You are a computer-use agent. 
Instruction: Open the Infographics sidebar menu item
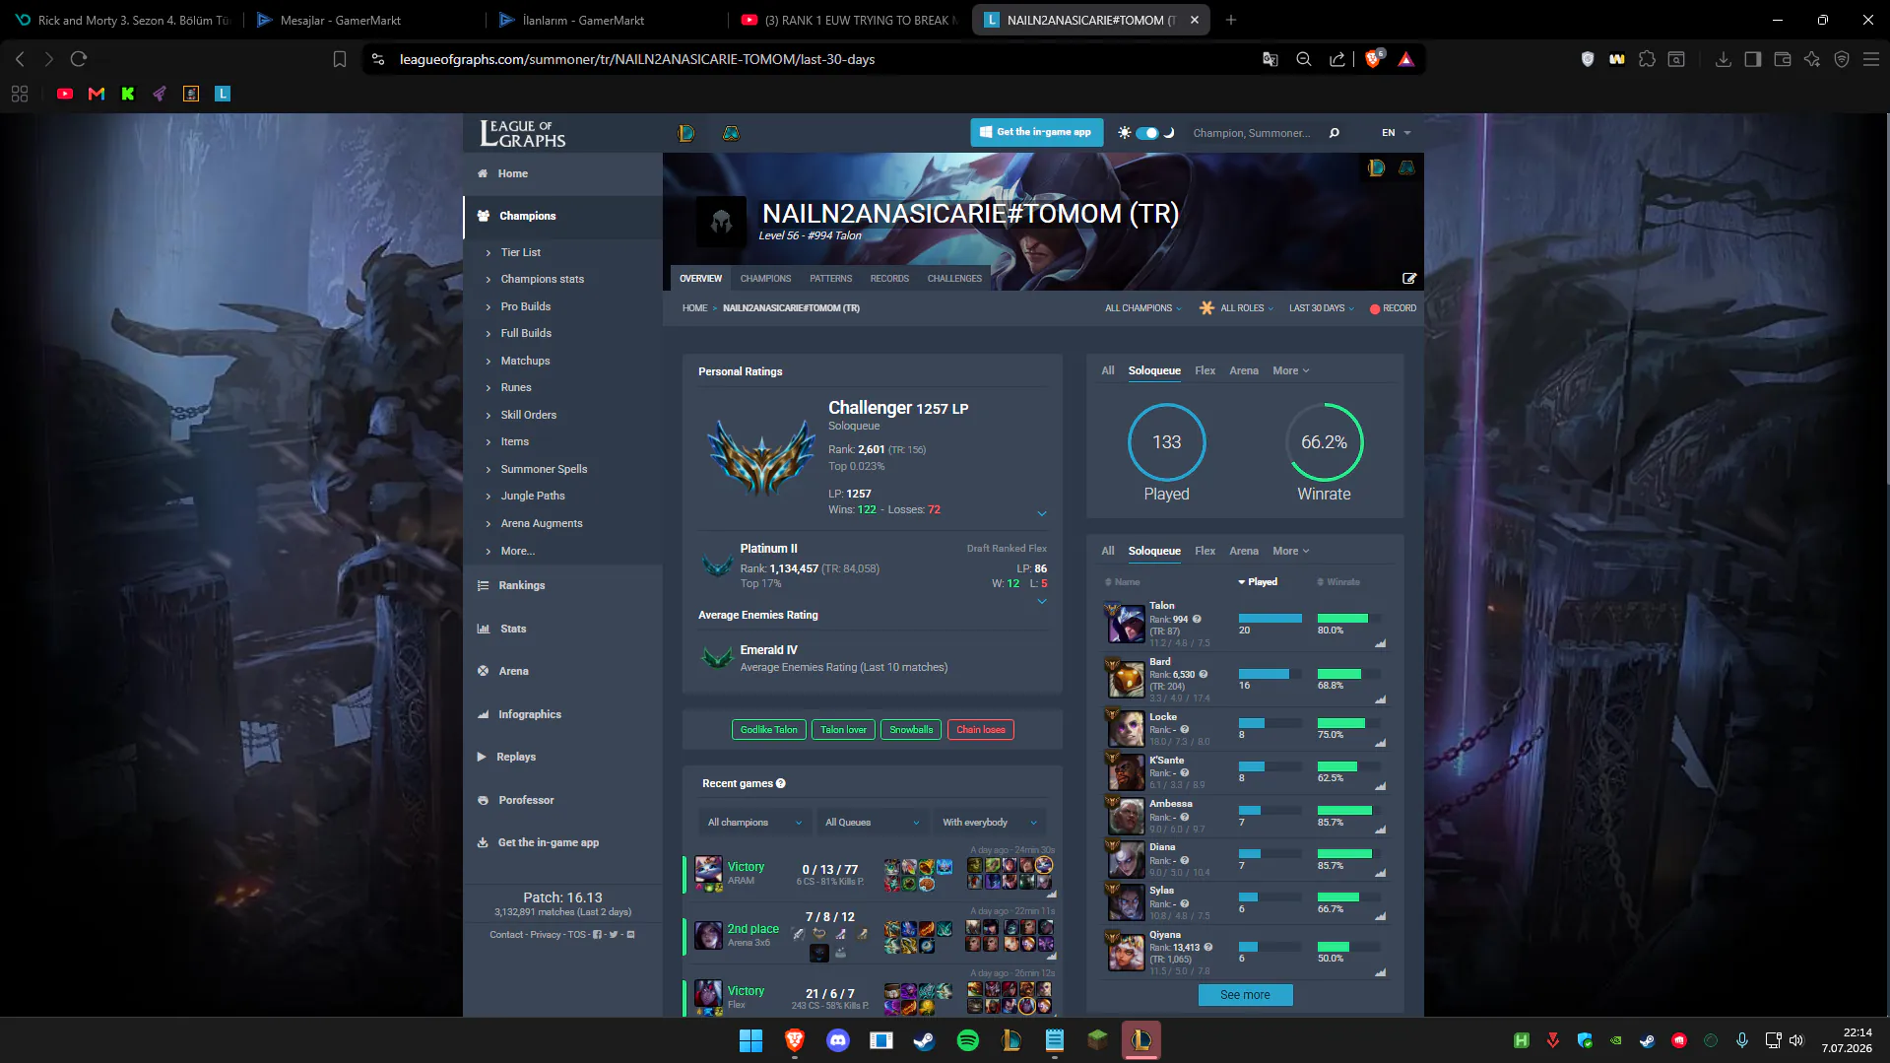[x=530, y=714]
